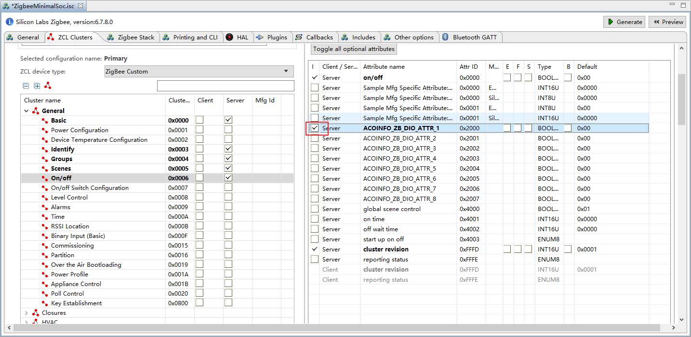Click the cluster filter text field
This screenshot has height=337, width=691.
coord(226,86)
